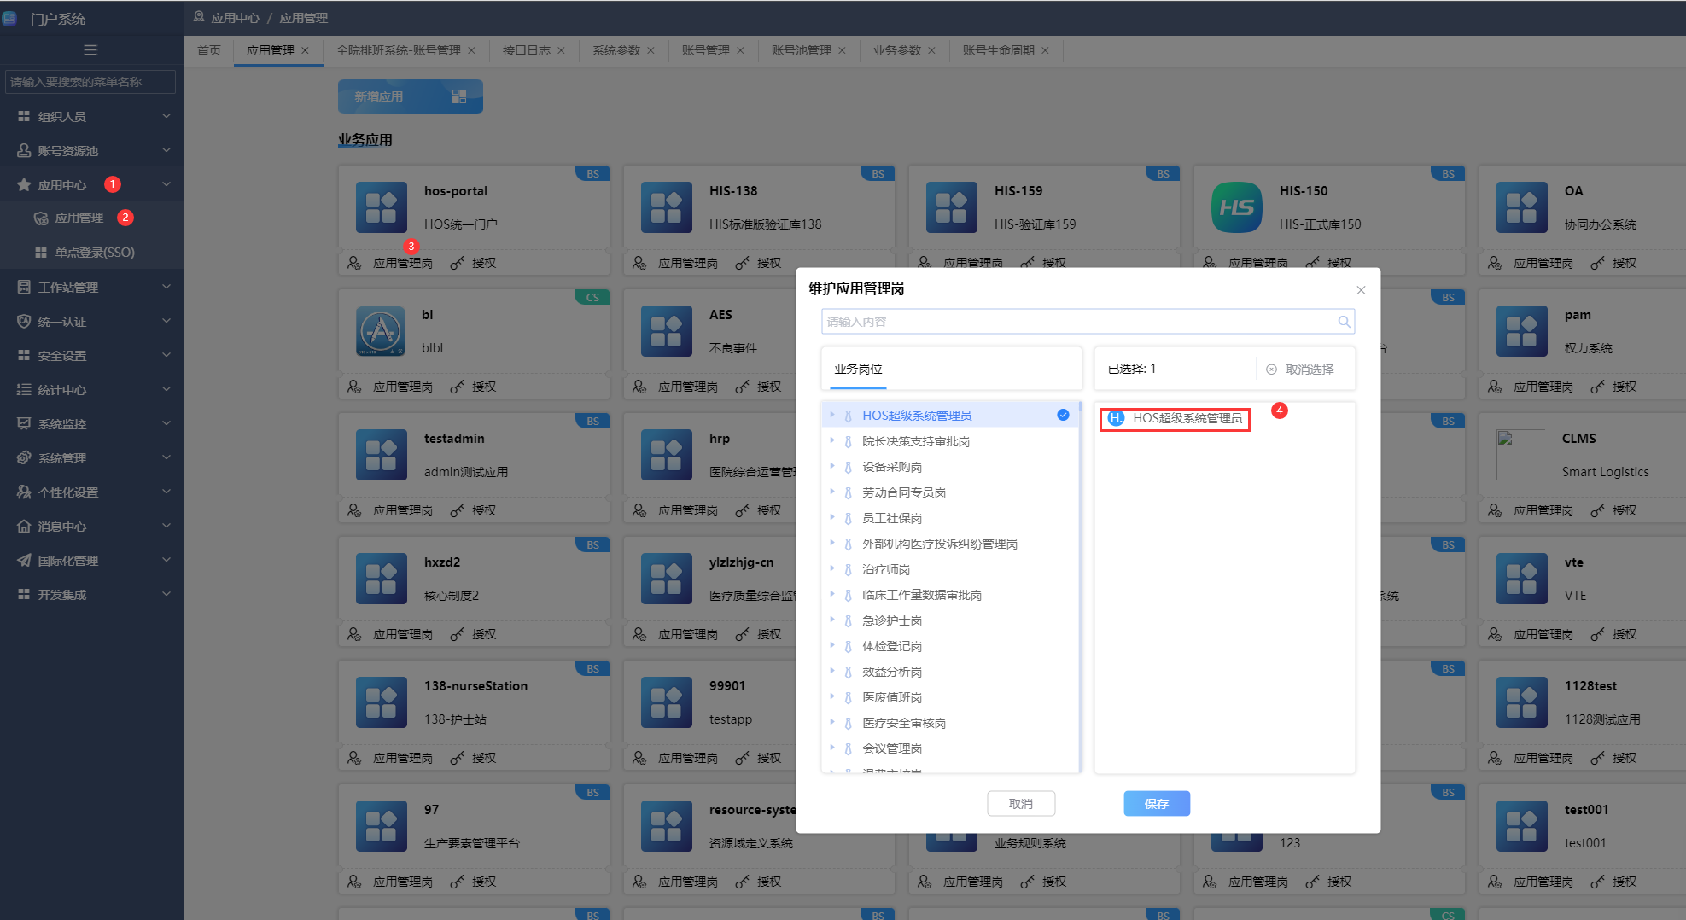Select 员工社保岗 in list
1686x920 pixels.
(892, 518)
